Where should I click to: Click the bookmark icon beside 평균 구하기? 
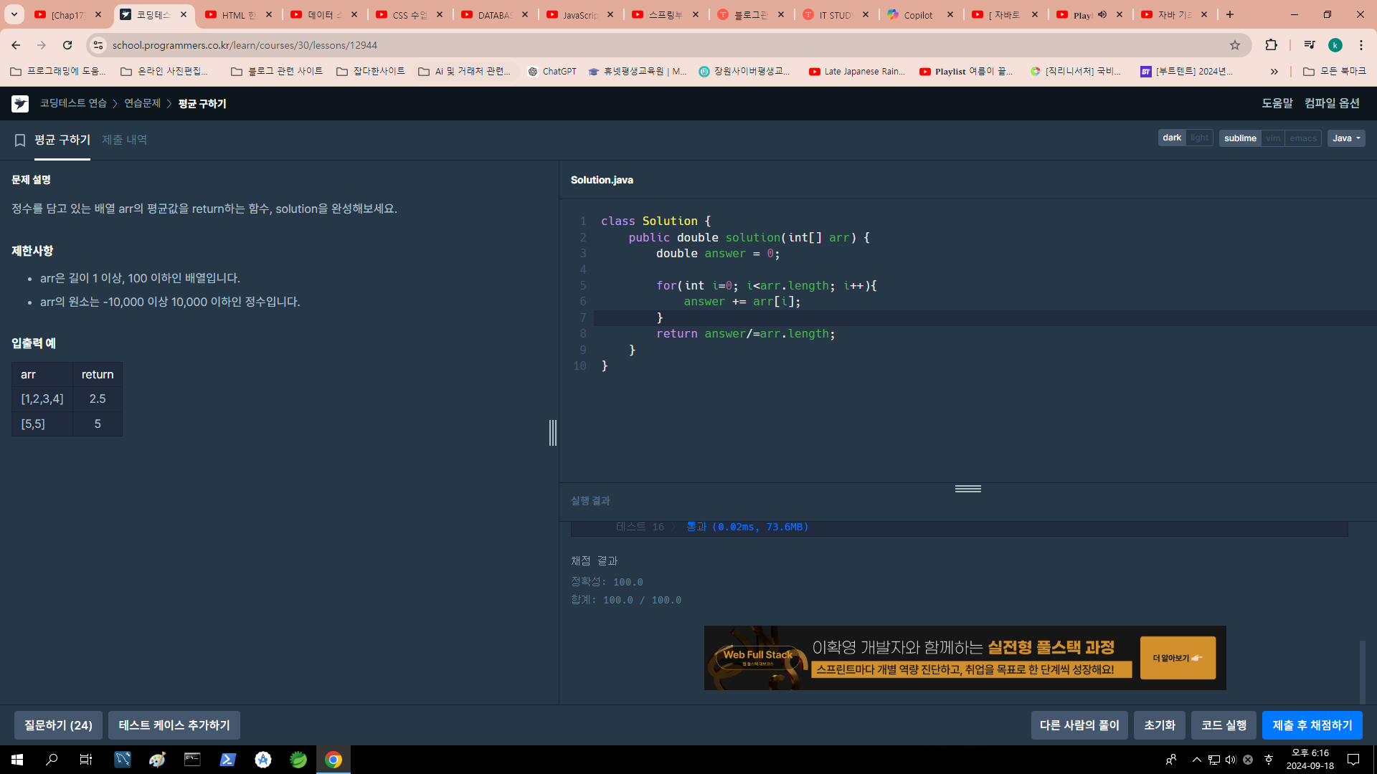click(20, 140)
